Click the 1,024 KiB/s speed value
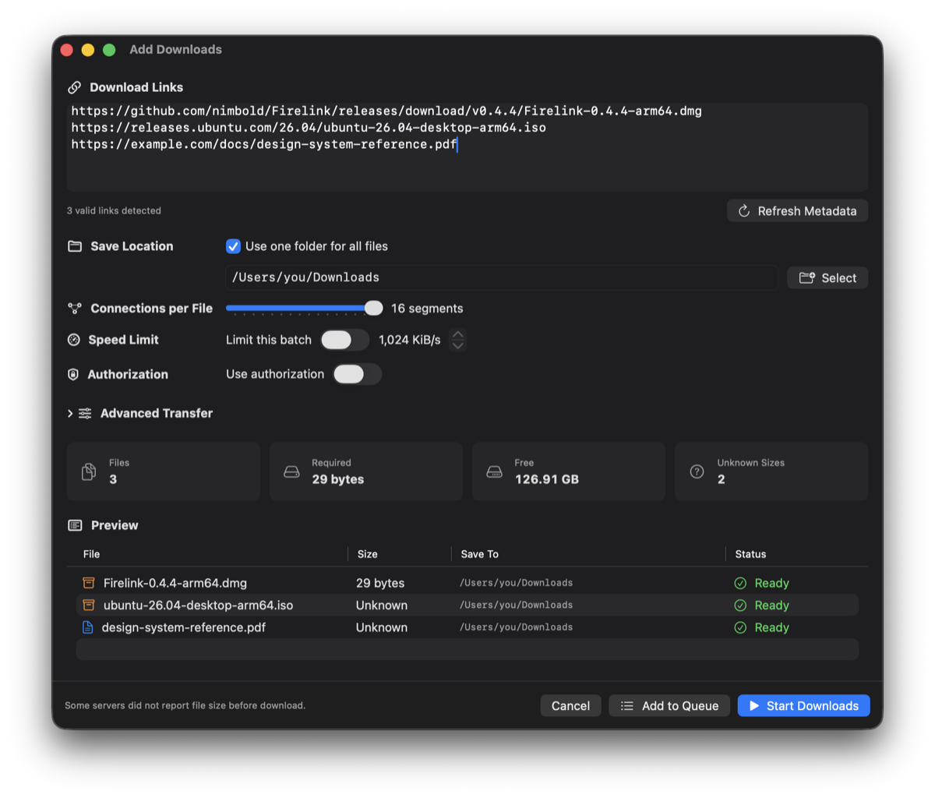The width and height of the screenshot is (935, 798). coord(410,340)
